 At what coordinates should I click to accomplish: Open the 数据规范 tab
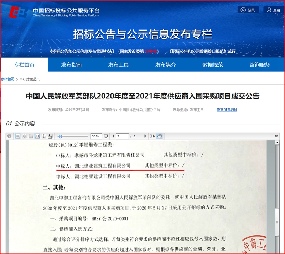[x=213, y=65]
